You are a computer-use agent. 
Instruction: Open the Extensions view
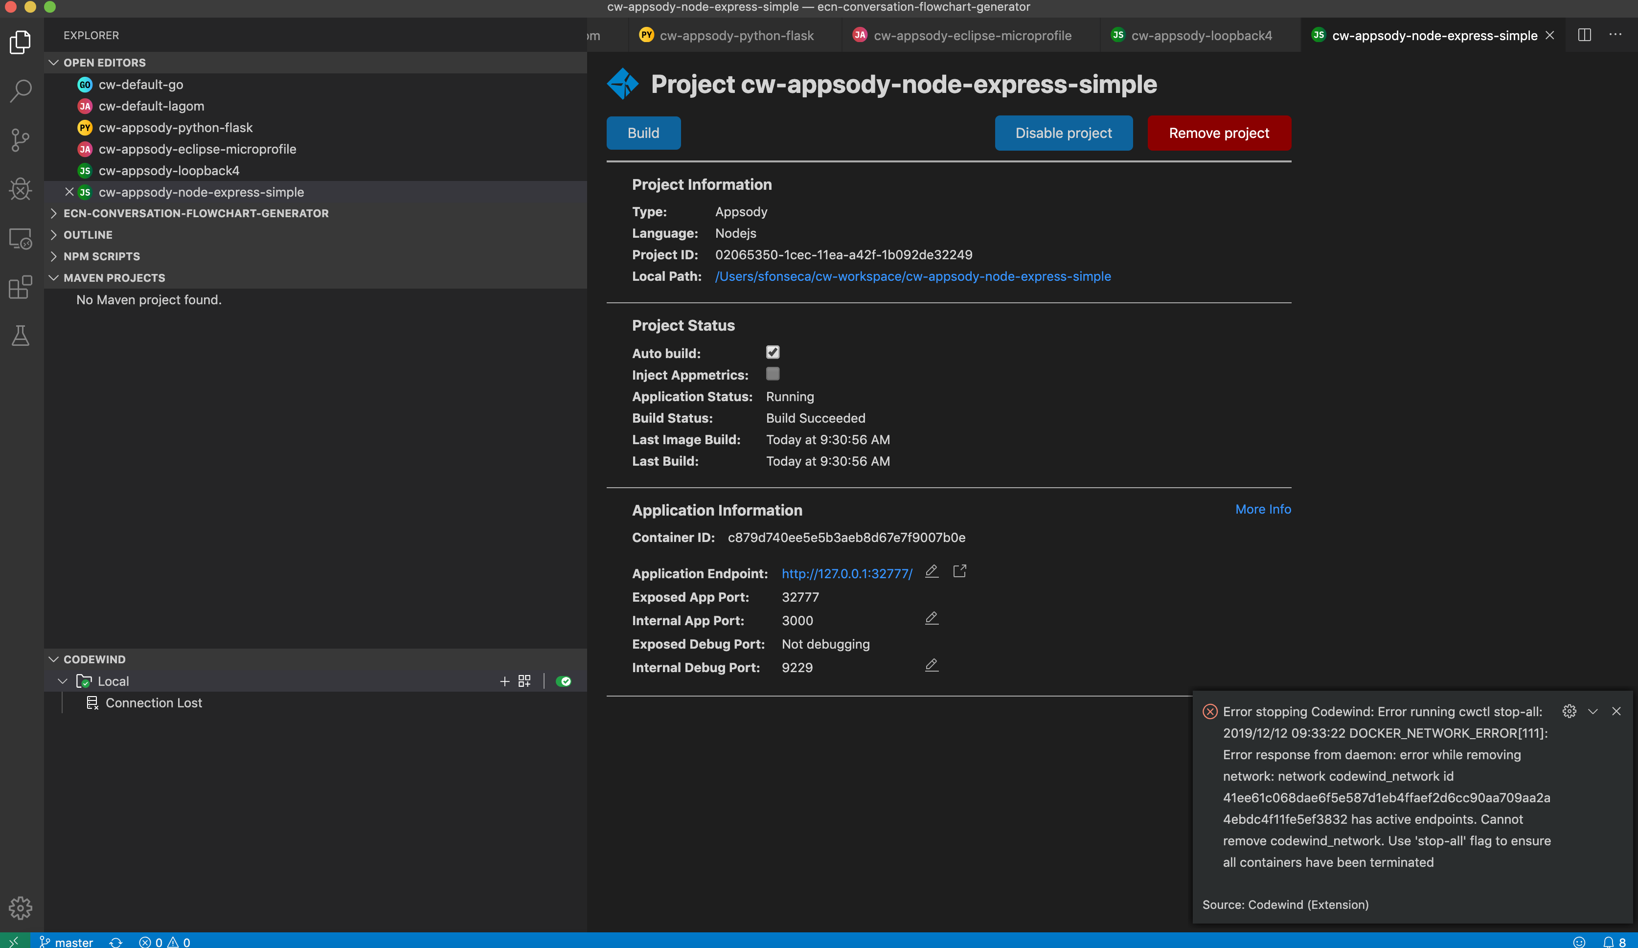tap(21, 287)
